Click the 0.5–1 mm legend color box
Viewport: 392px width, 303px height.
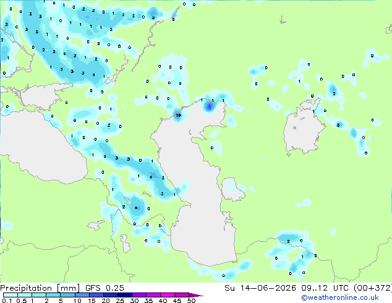click(x=25, y=295)
